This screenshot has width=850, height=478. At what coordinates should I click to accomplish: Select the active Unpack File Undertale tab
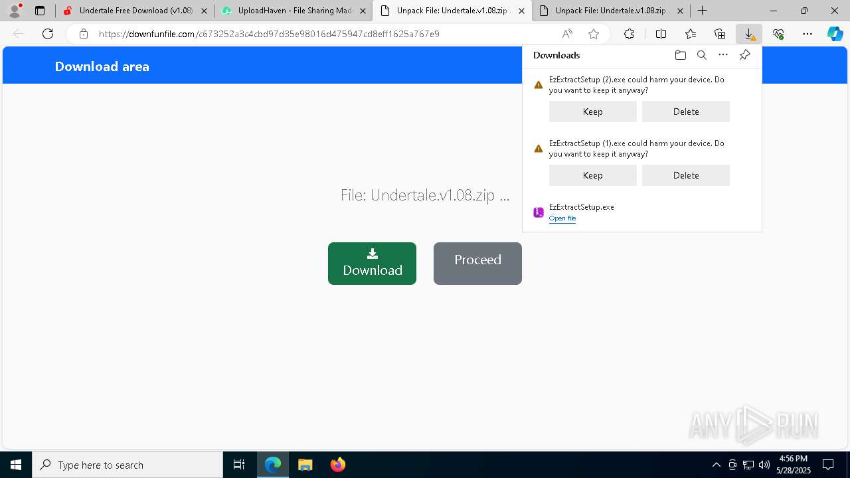click(453, 11)
